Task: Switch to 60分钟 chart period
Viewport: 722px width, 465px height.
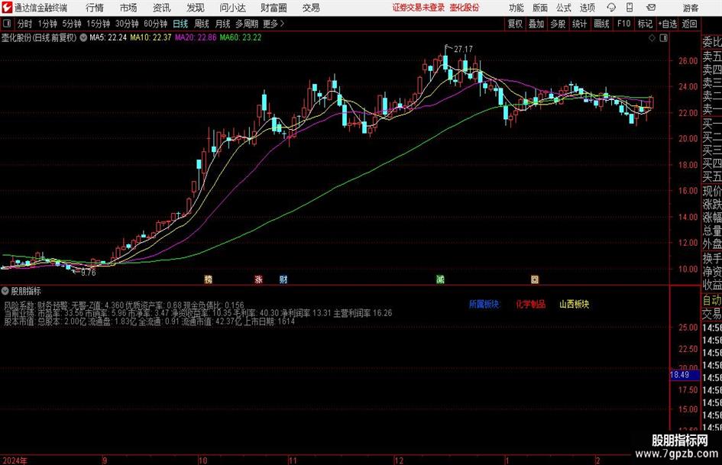Action: (x=156, y=24)
